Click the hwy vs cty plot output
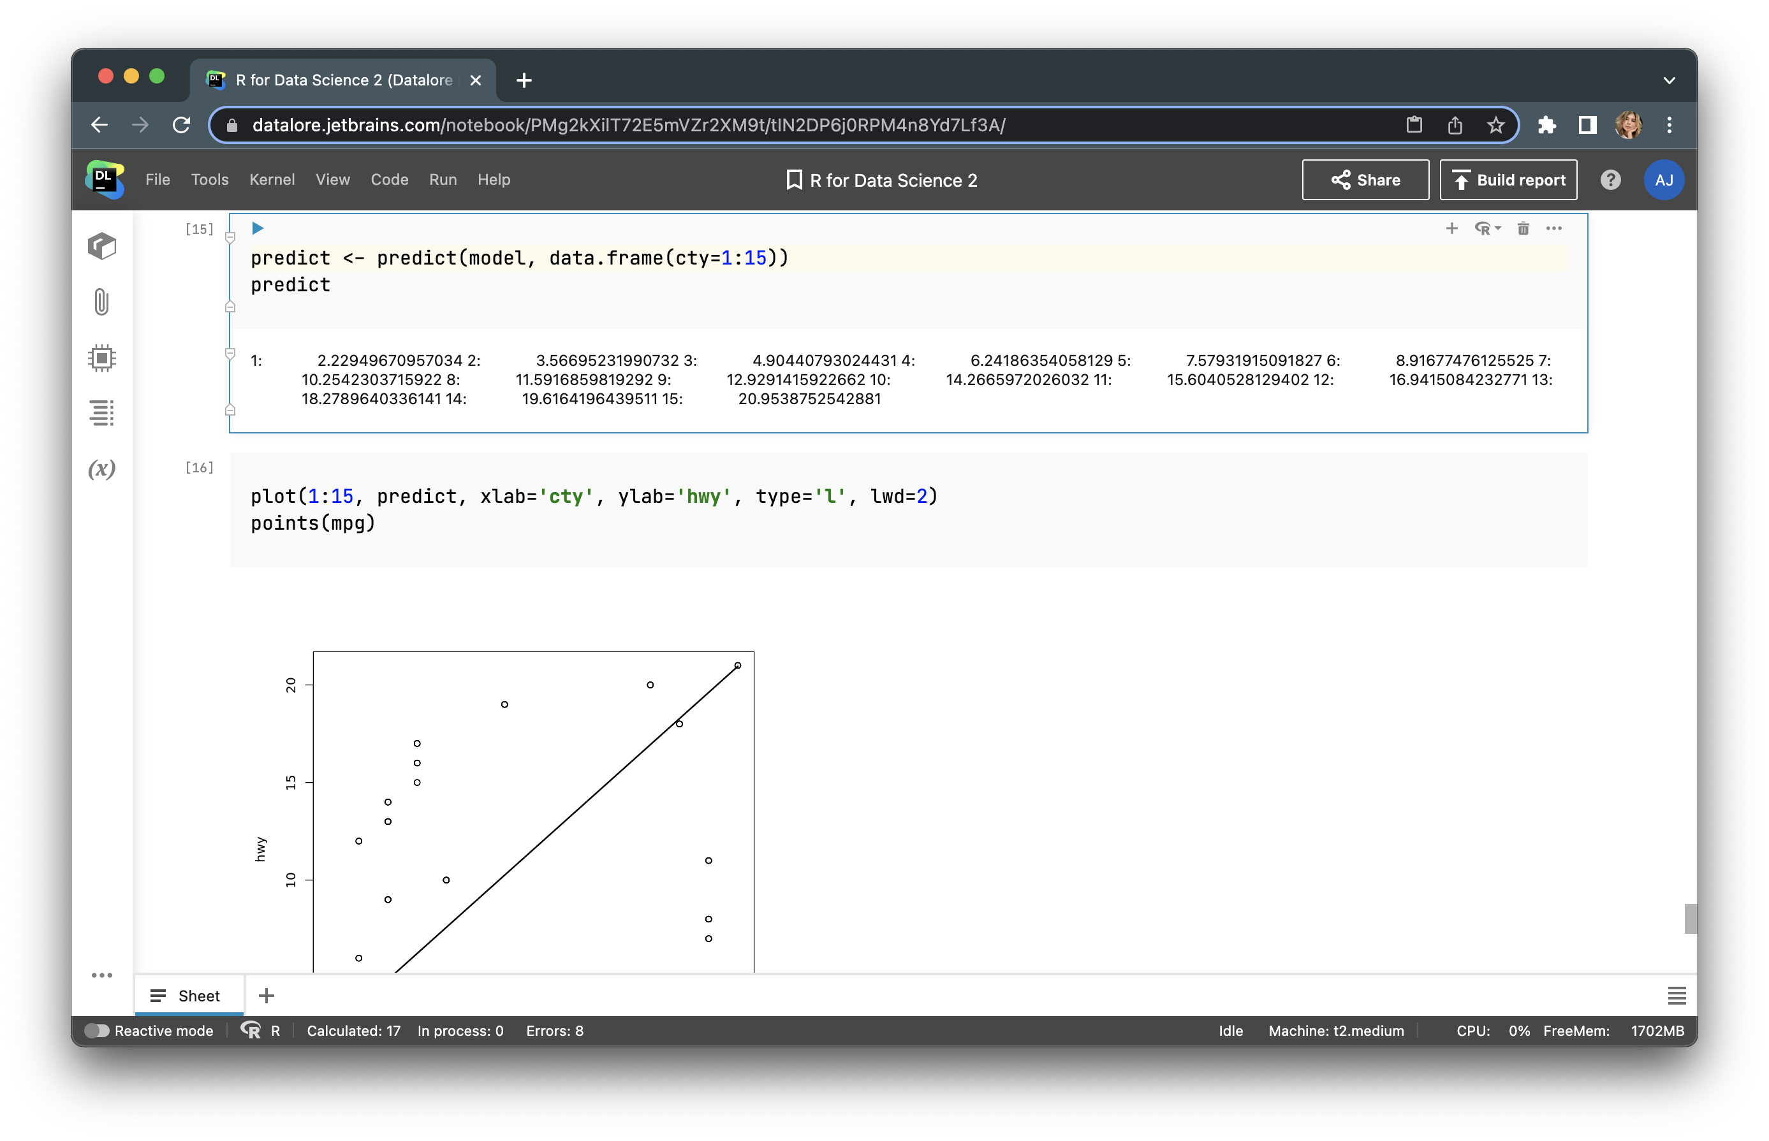This screenshot has width=1769, height=1141. 534,811
